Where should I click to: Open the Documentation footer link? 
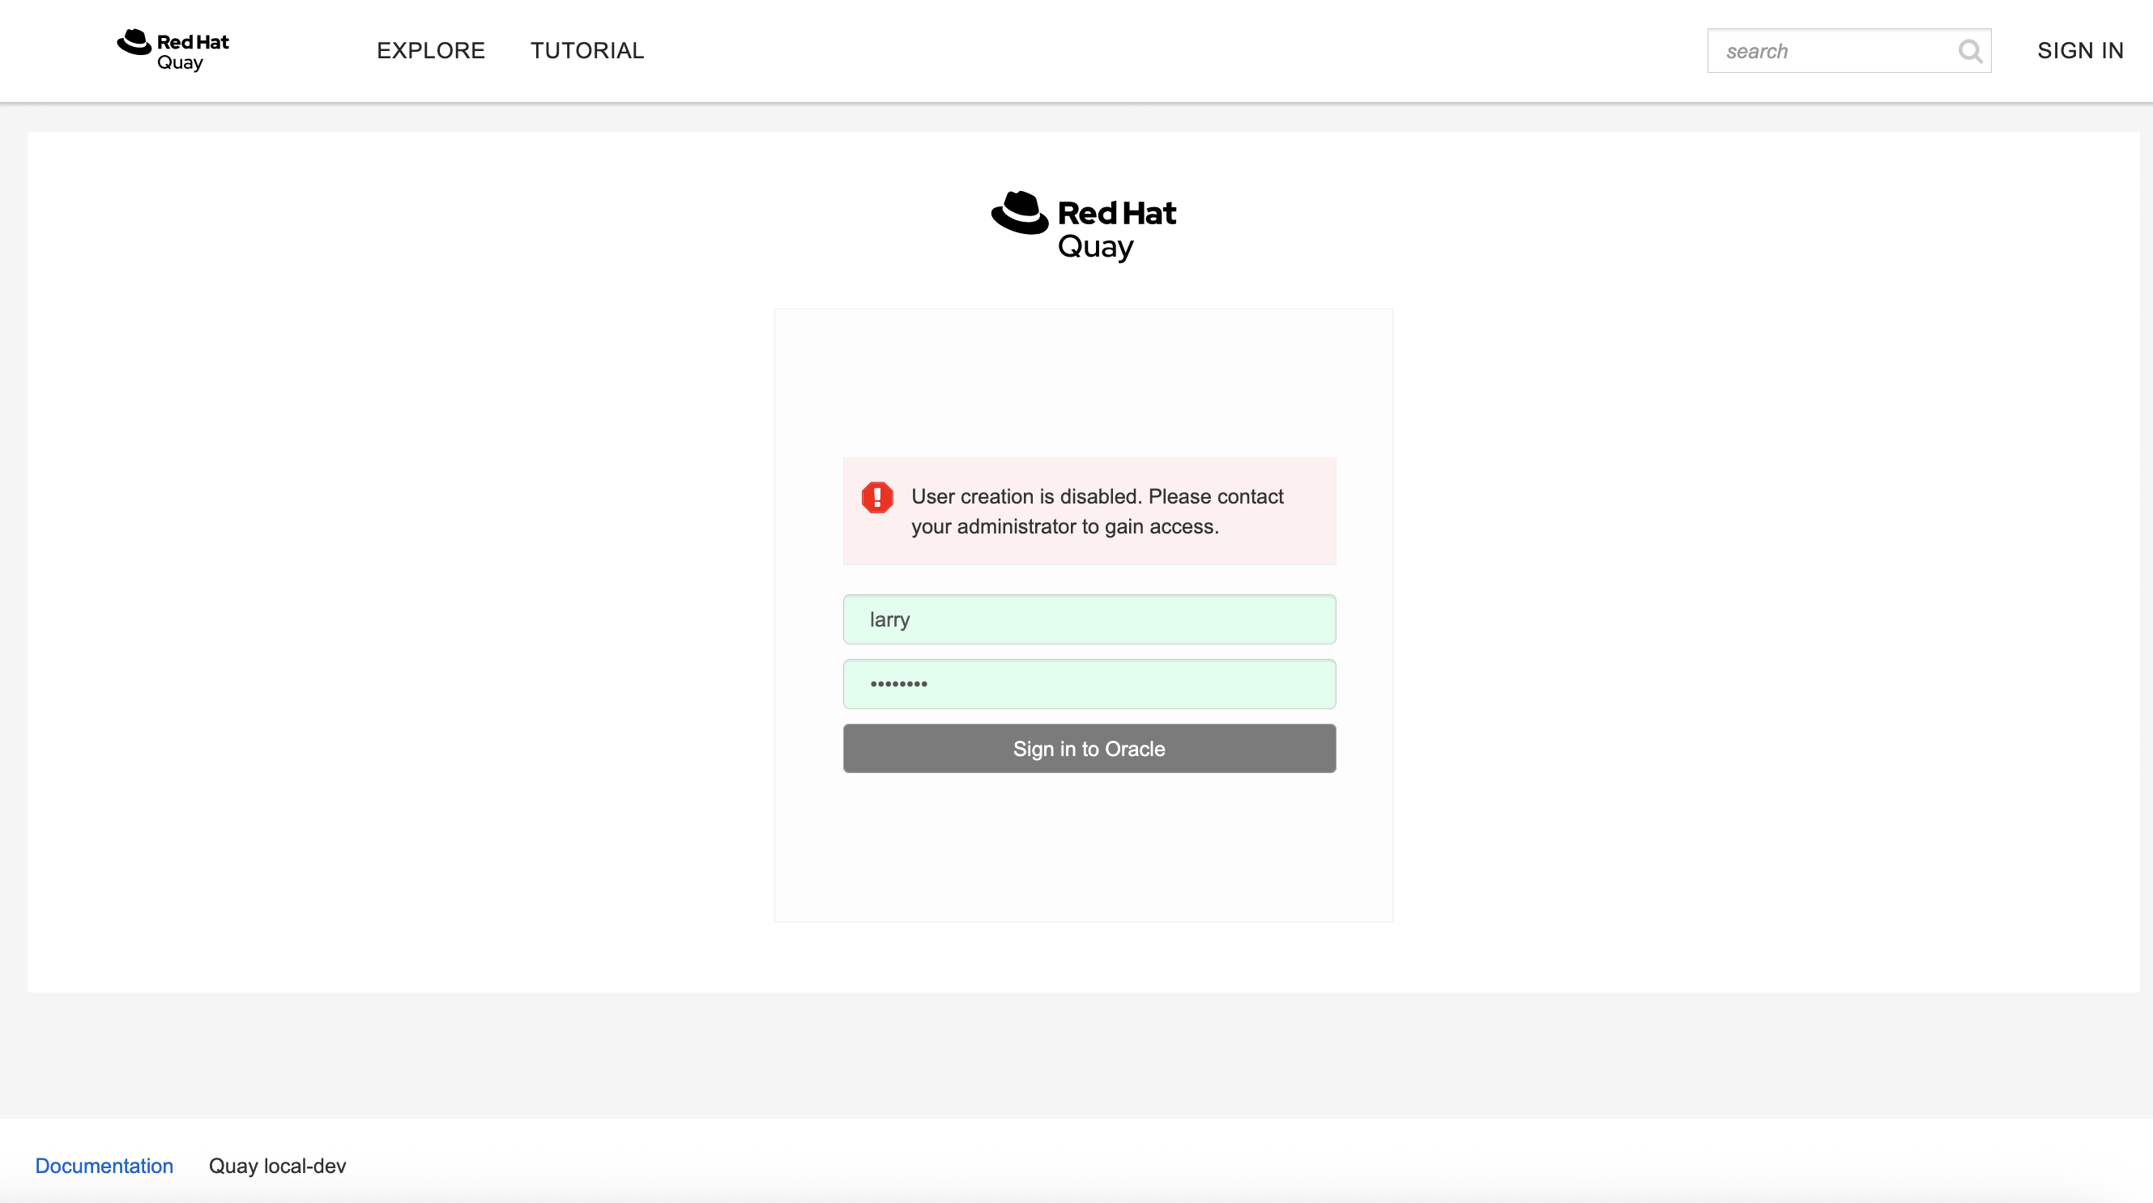[104, 1166]
